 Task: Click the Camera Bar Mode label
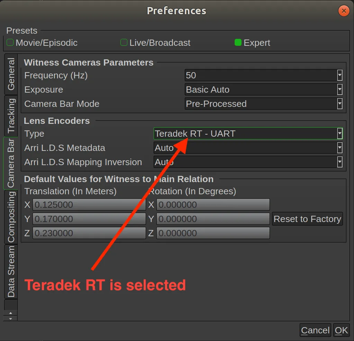[62, 104]
